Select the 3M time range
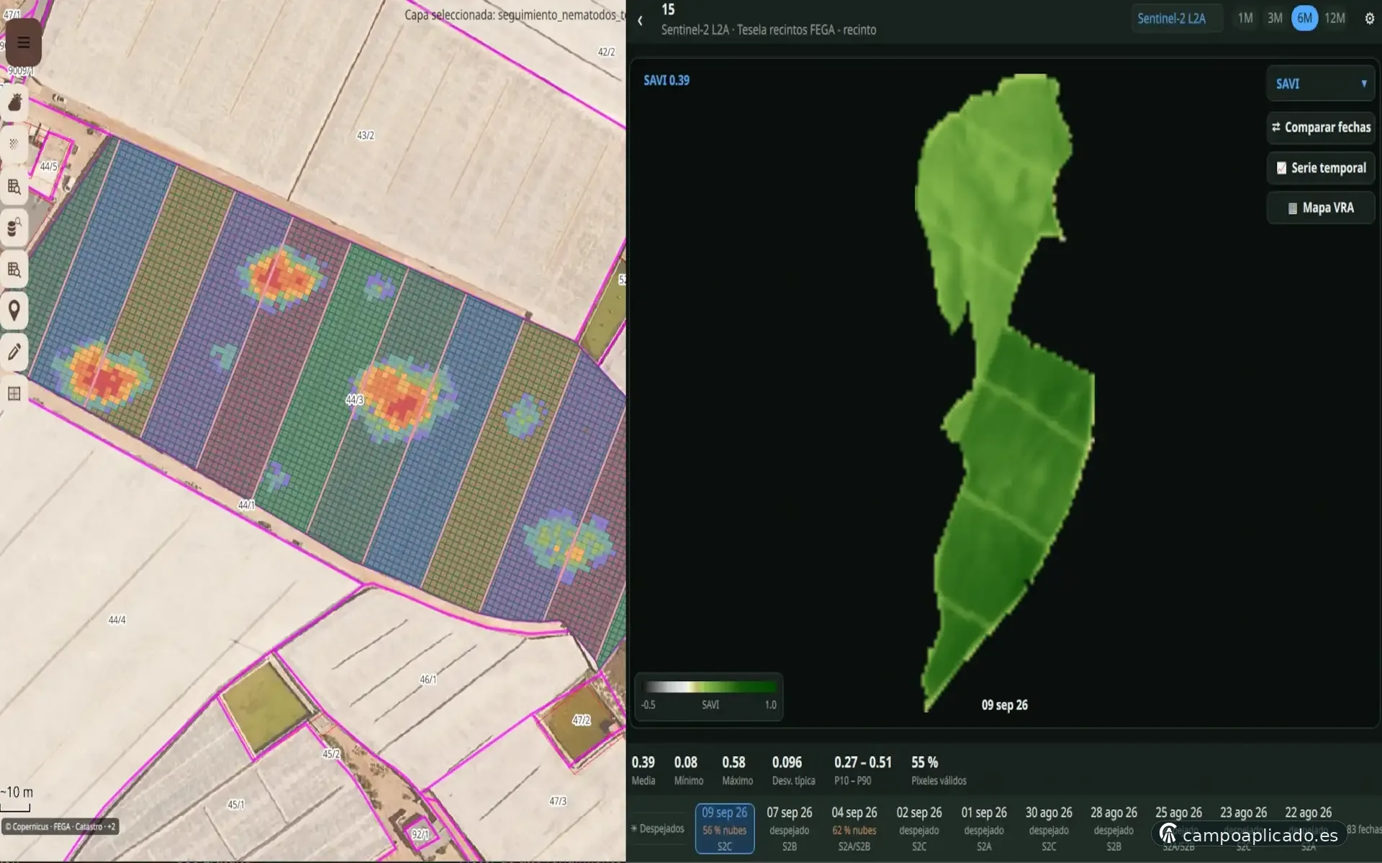 1275,19
